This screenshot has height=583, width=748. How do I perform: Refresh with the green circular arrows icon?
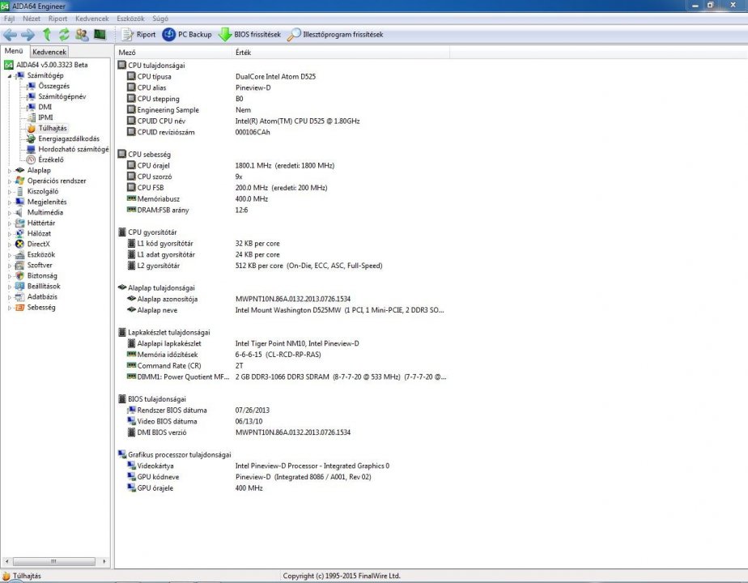64,34
